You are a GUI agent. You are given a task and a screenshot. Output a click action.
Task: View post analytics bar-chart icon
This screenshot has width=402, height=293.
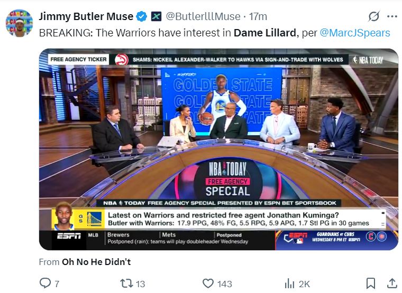(x=289, y=283)
